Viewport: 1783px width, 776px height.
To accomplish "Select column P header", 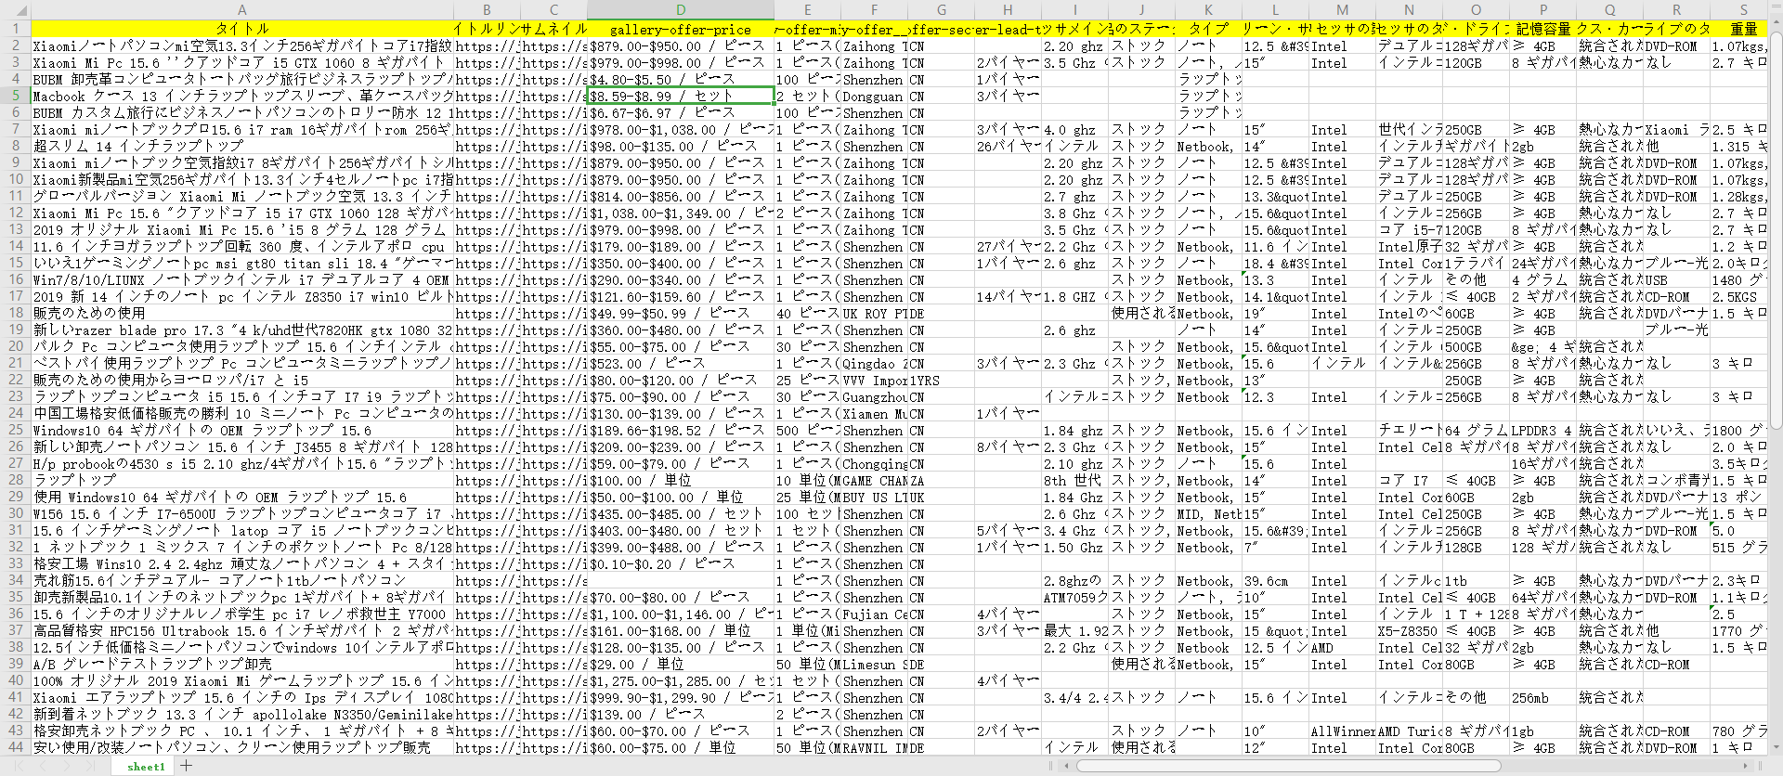I will (x=1542, y=10).
